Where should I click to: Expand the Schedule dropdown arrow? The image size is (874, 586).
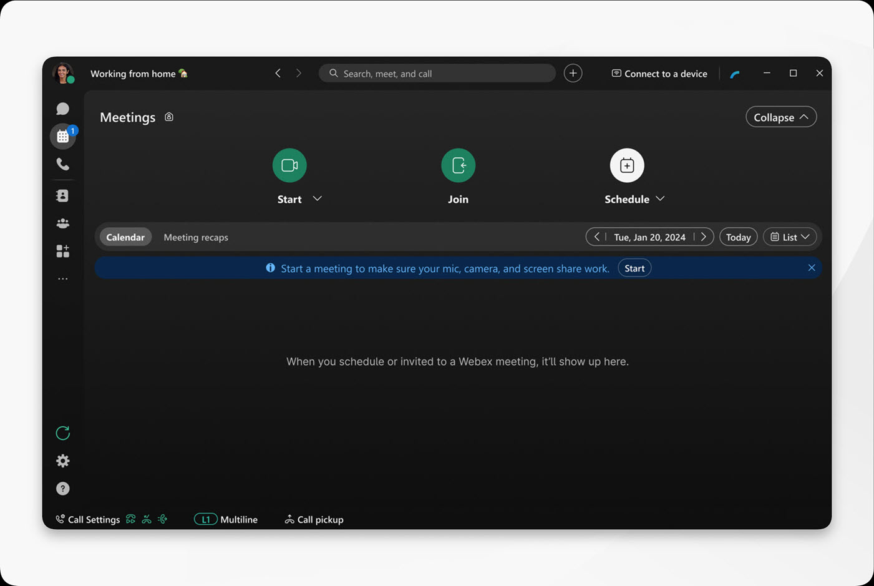[660, 198]
